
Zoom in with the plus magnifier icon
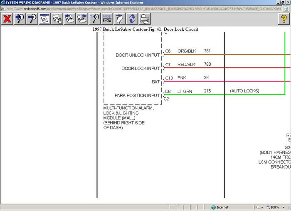[x=20, y=19]
